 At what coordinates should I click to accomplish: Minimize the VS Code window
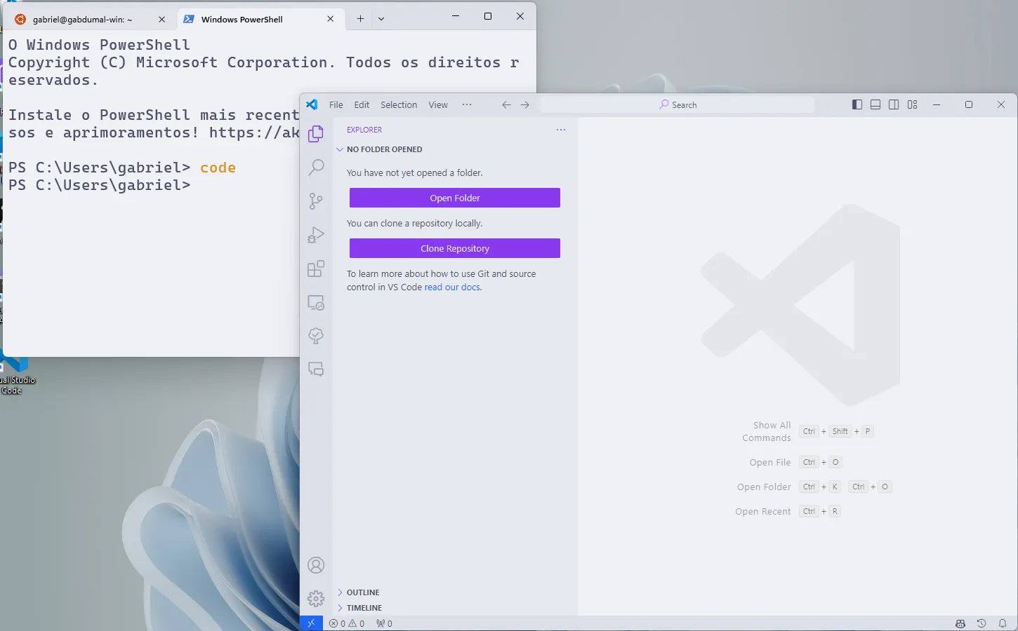click(937, 104)
